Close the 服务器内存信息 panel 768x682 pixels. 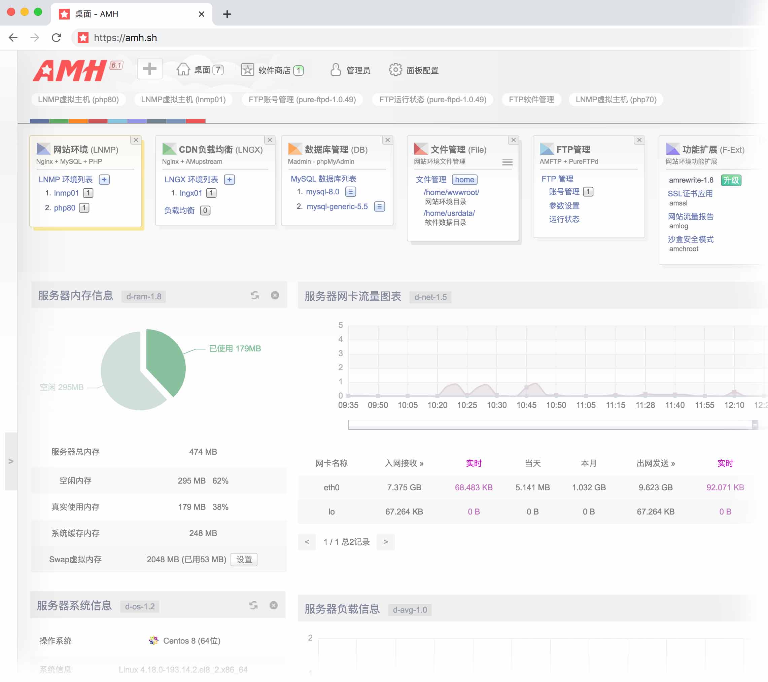pyautogui.click(x=275, y=295)
